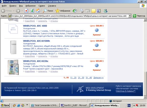Viewport: 147px width, 108px height.
Task: Go to results page 11...20
Action: tap(73, 78)
